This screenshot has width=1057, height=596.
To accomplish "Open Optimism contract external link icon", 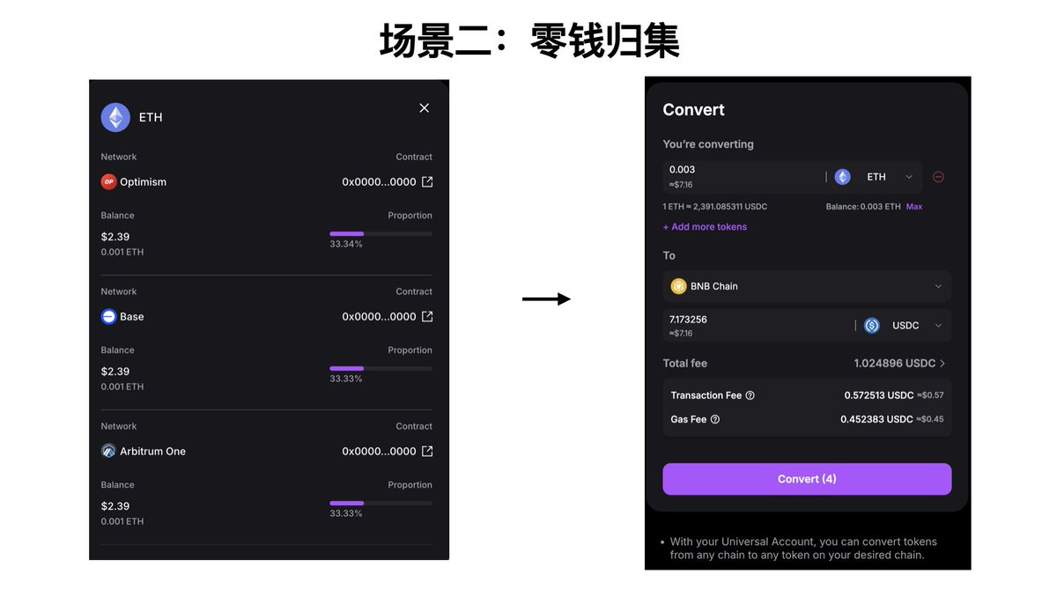I will [427, 182].
